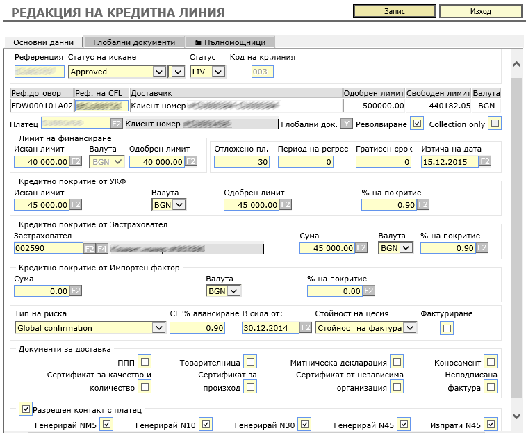Click the vertical scrollbar thumb
526x433 pixels.
517,236
